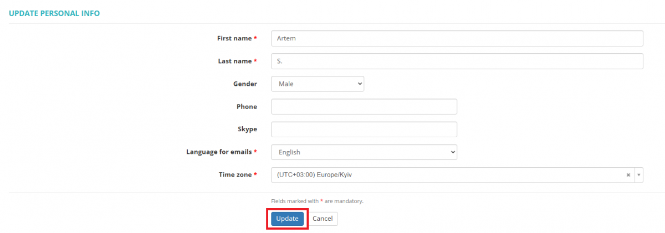
Task: Click into the empty Phone field
Action: (364, 106)
